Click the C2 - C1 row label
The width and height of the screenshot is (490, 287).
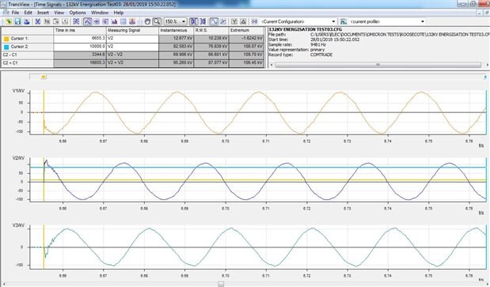[10, 55]
